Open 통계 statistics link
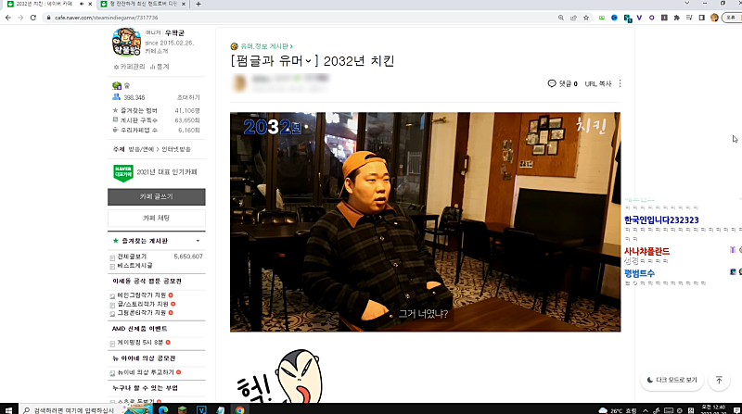 pos(160,67)
